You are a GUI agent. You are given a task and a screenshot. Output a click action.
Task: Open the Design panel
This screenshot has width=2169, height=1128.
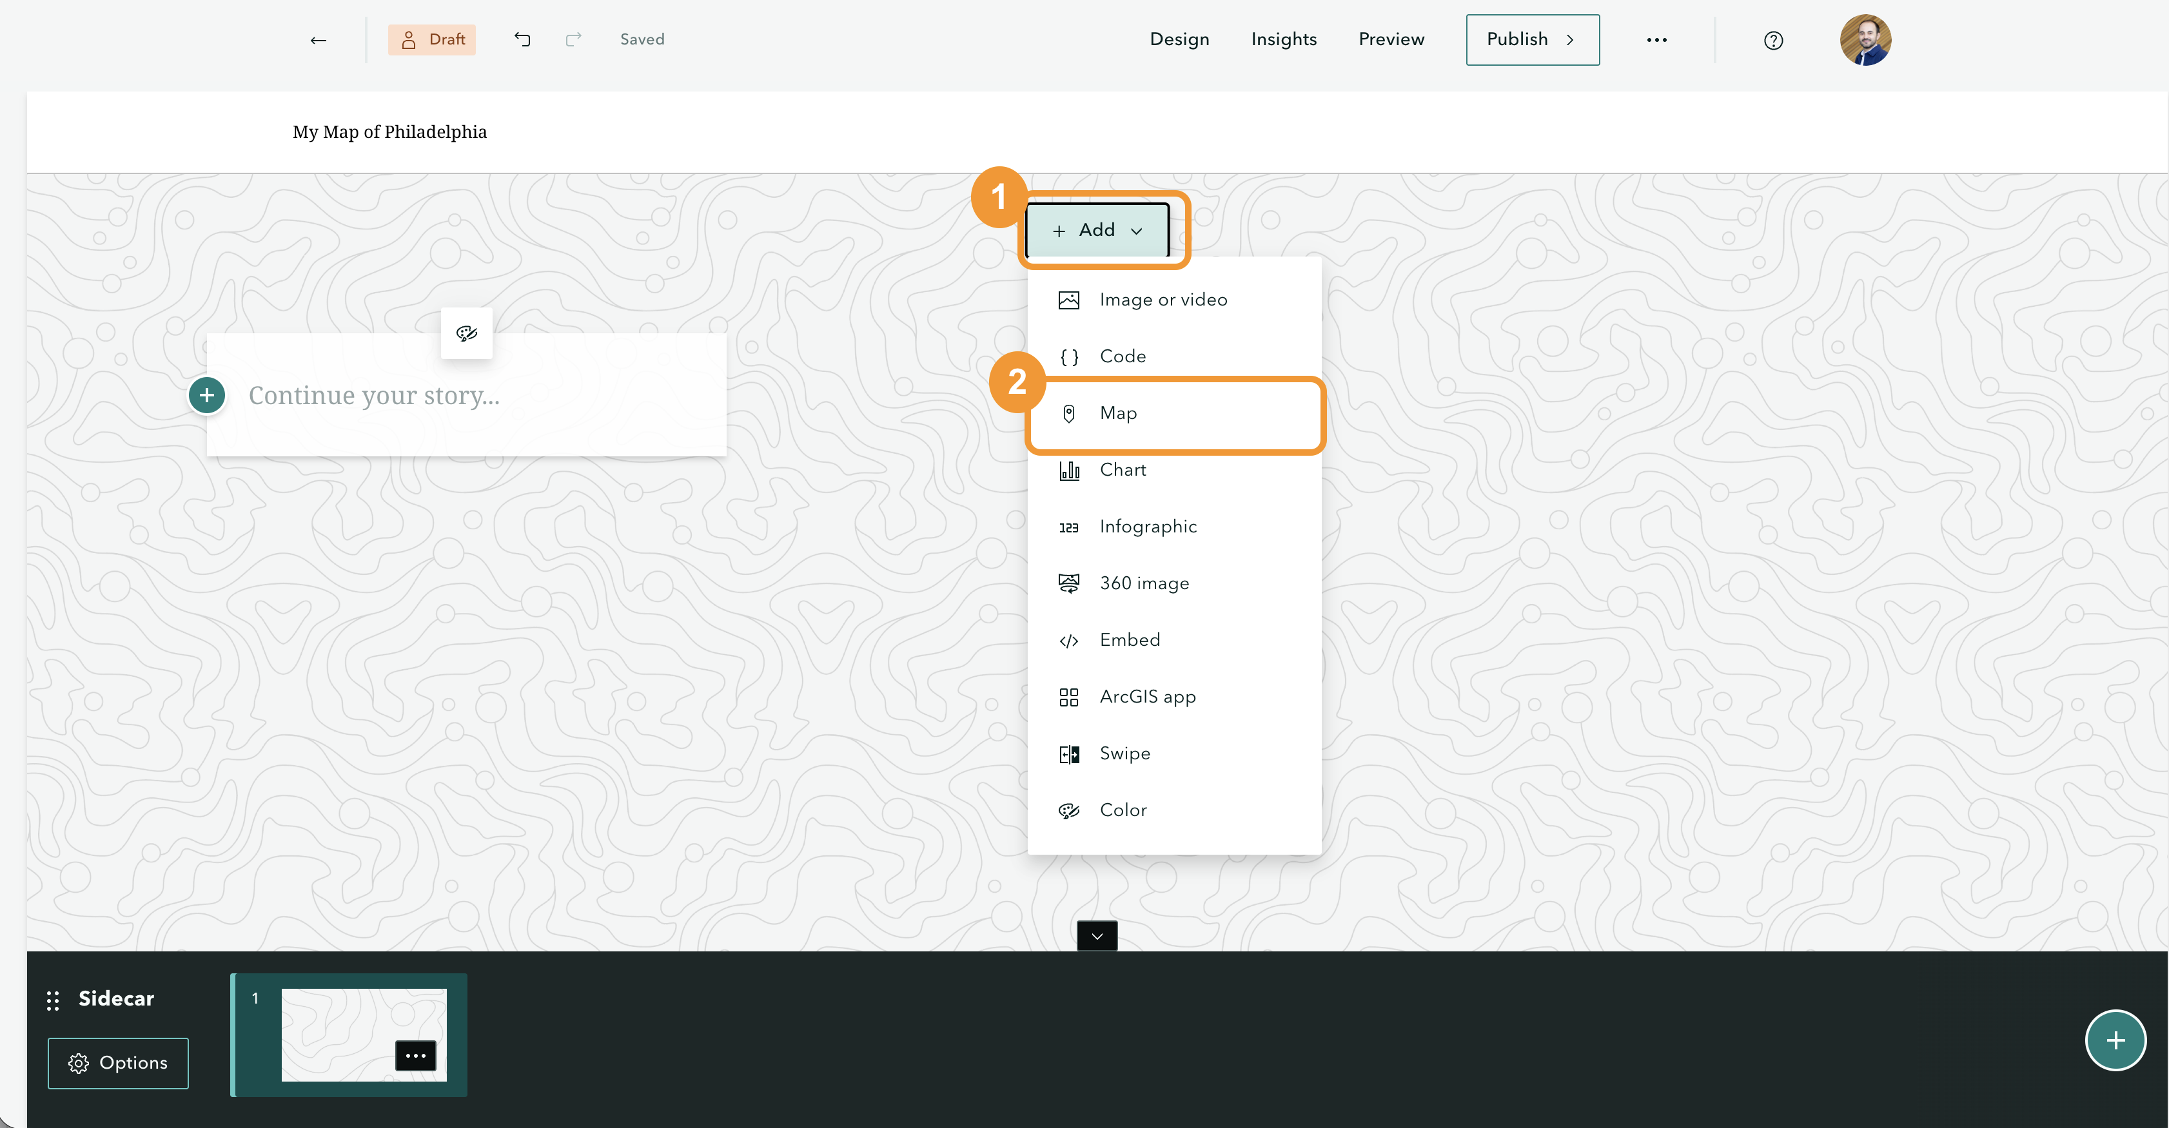pos(1180,39)
